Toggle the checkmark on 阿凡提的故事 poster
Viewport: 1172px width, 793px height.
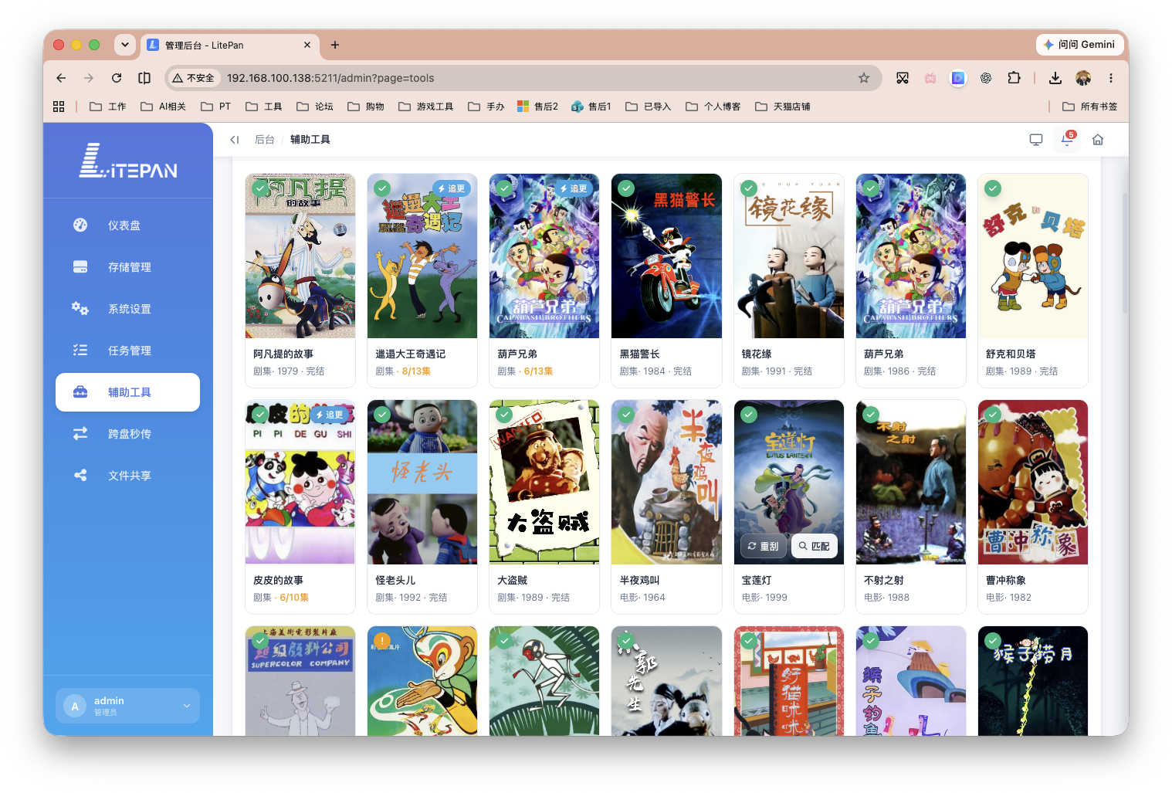[260, 188]
